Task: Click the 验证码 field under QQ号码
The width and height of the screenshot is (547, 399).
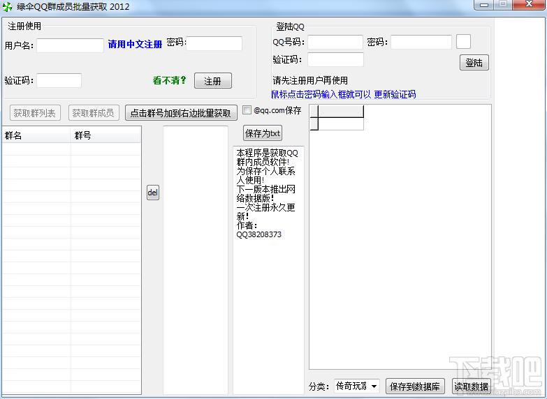Action: tap(335, 59)
